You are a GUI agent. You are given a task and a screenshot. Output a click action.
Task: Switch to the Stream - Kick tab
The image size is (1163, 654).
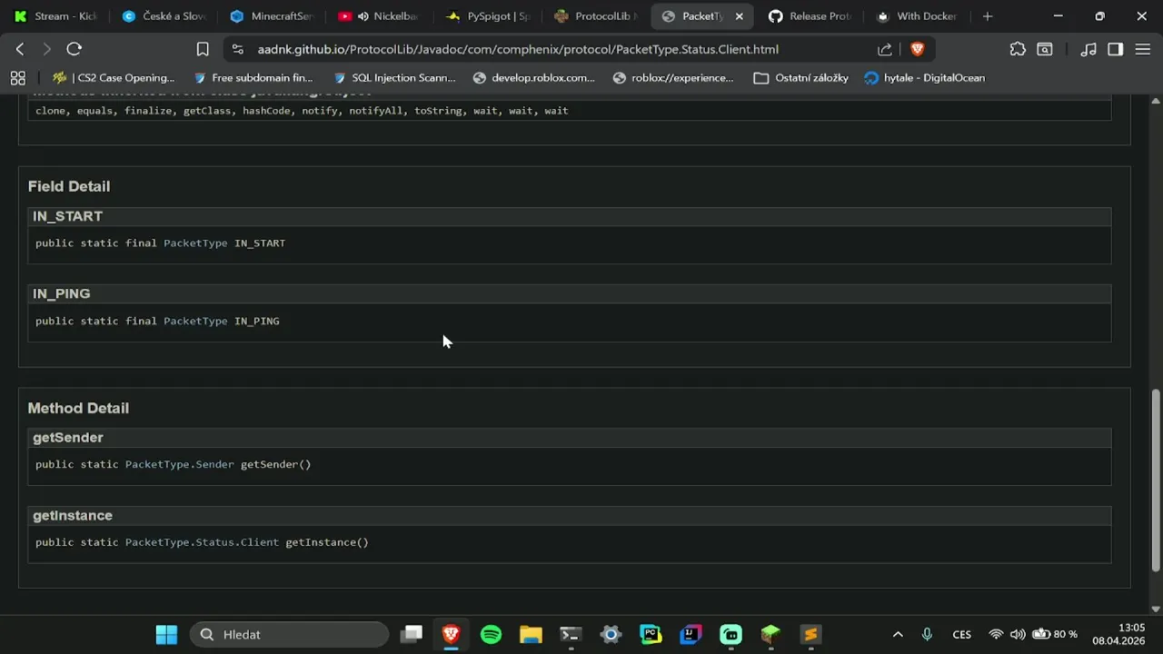(56, 16)
